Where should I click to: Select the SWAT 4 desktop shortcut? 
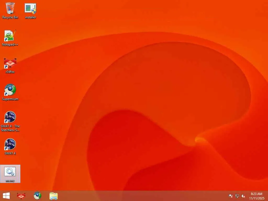(10, 147)
